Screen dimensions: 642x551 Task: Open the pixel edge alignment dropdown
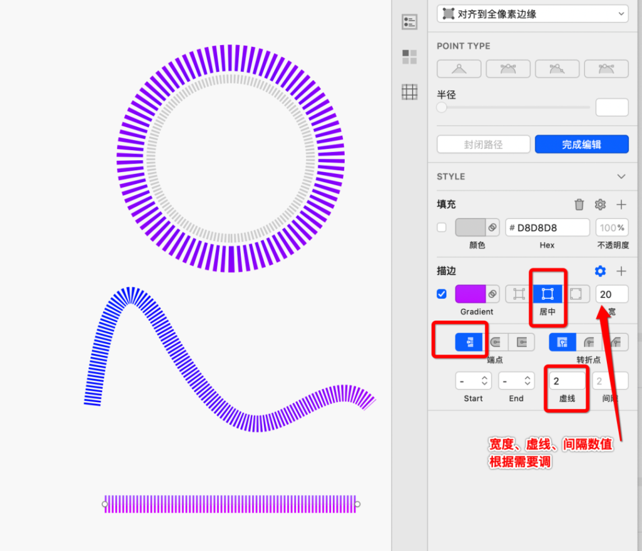point(532,14)
